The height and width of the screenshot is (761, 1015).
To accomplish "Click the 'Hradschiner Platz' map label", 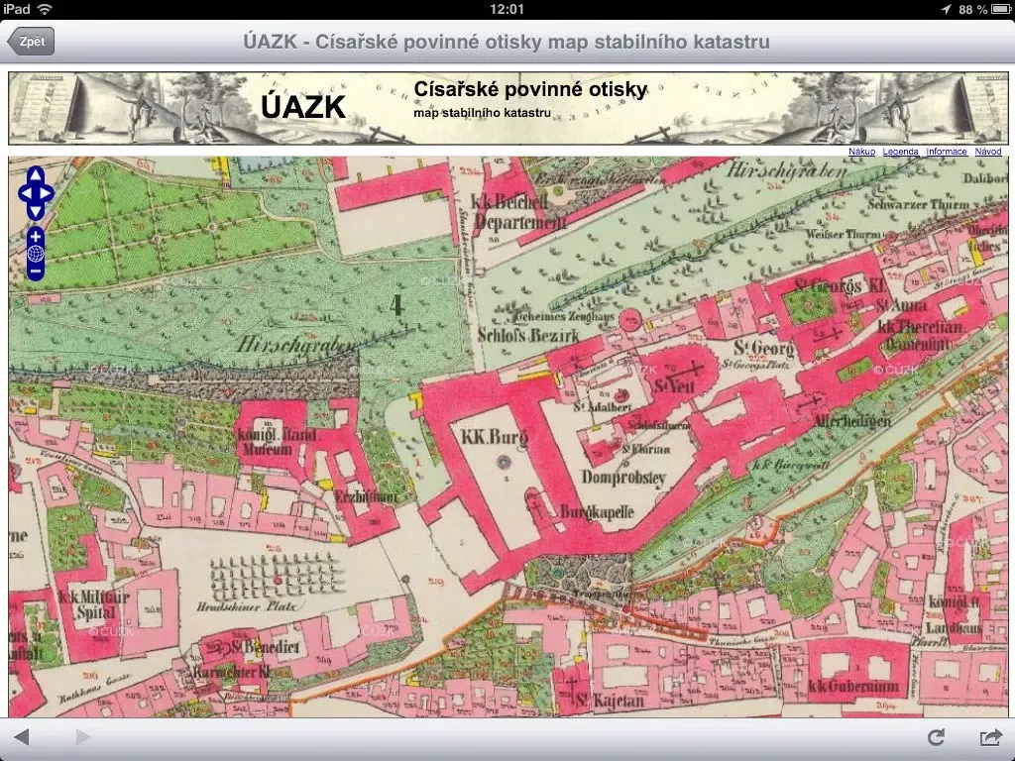I will click(246, 607).
